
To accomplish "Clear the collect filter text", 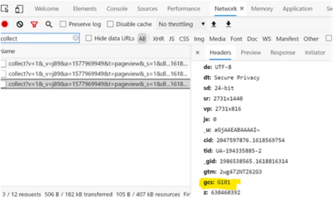I will (75, 38).
